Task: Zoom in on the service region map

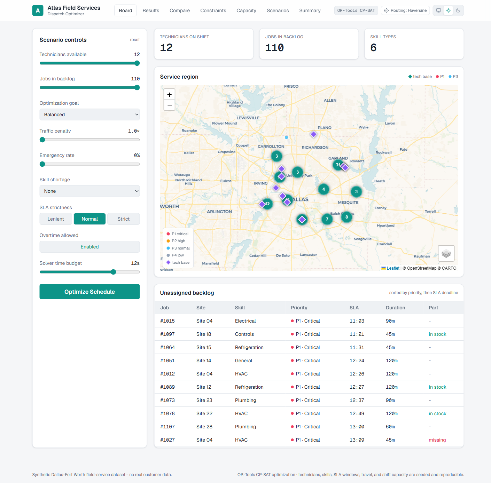Action: (x=169, y=94)
